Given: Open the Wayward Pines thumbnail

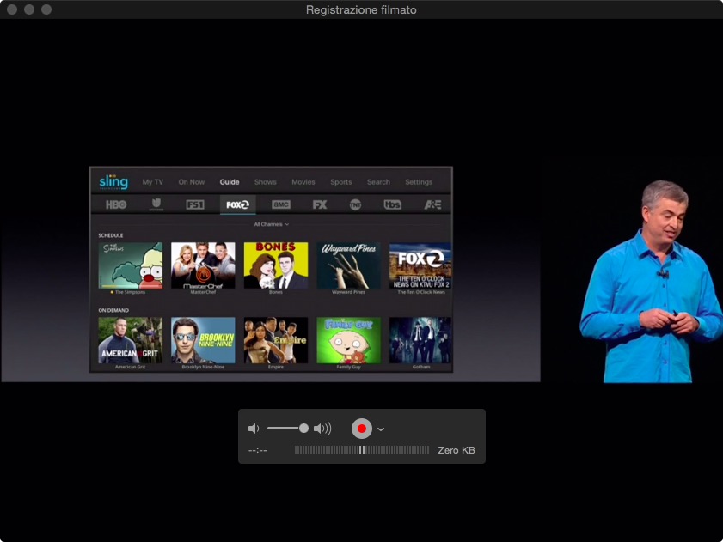Looking at the screenshot, I should point(348,265).
